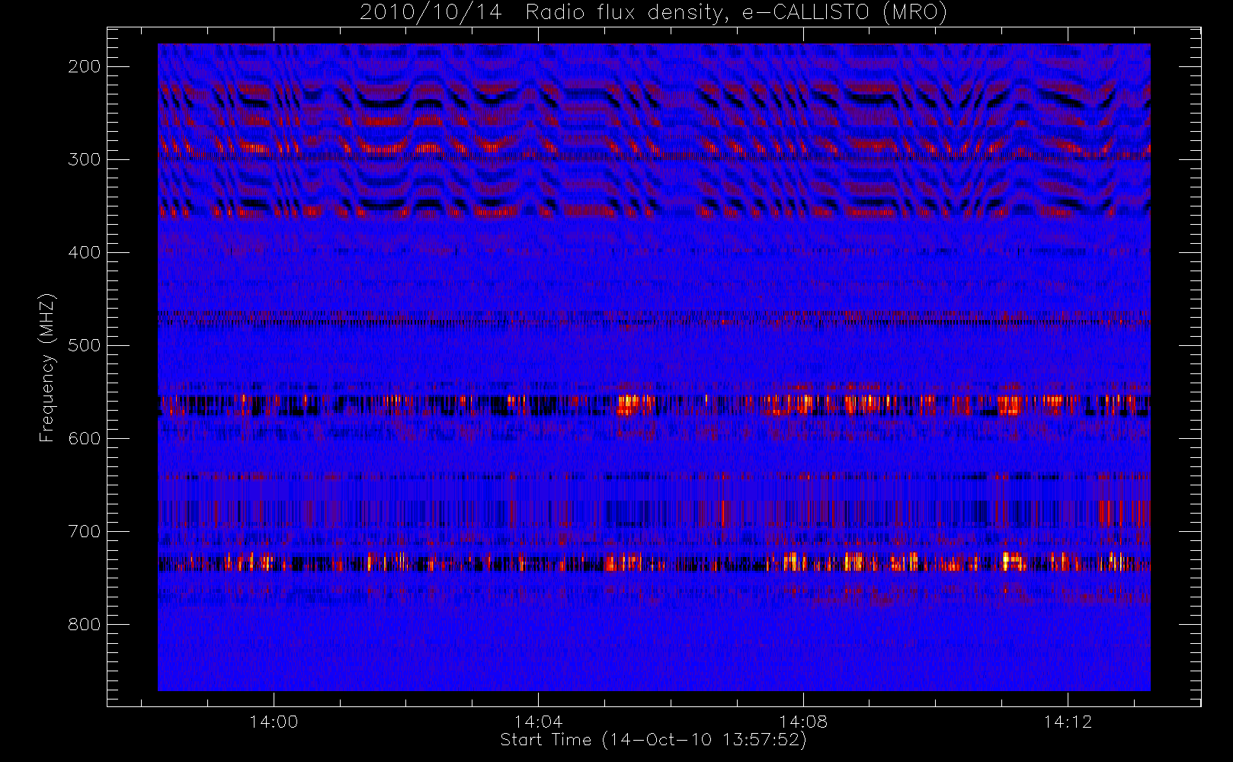This screenshot has width=1233, height=762.
Task: Click the 400 frequency tick label
Action: point(85,252)
